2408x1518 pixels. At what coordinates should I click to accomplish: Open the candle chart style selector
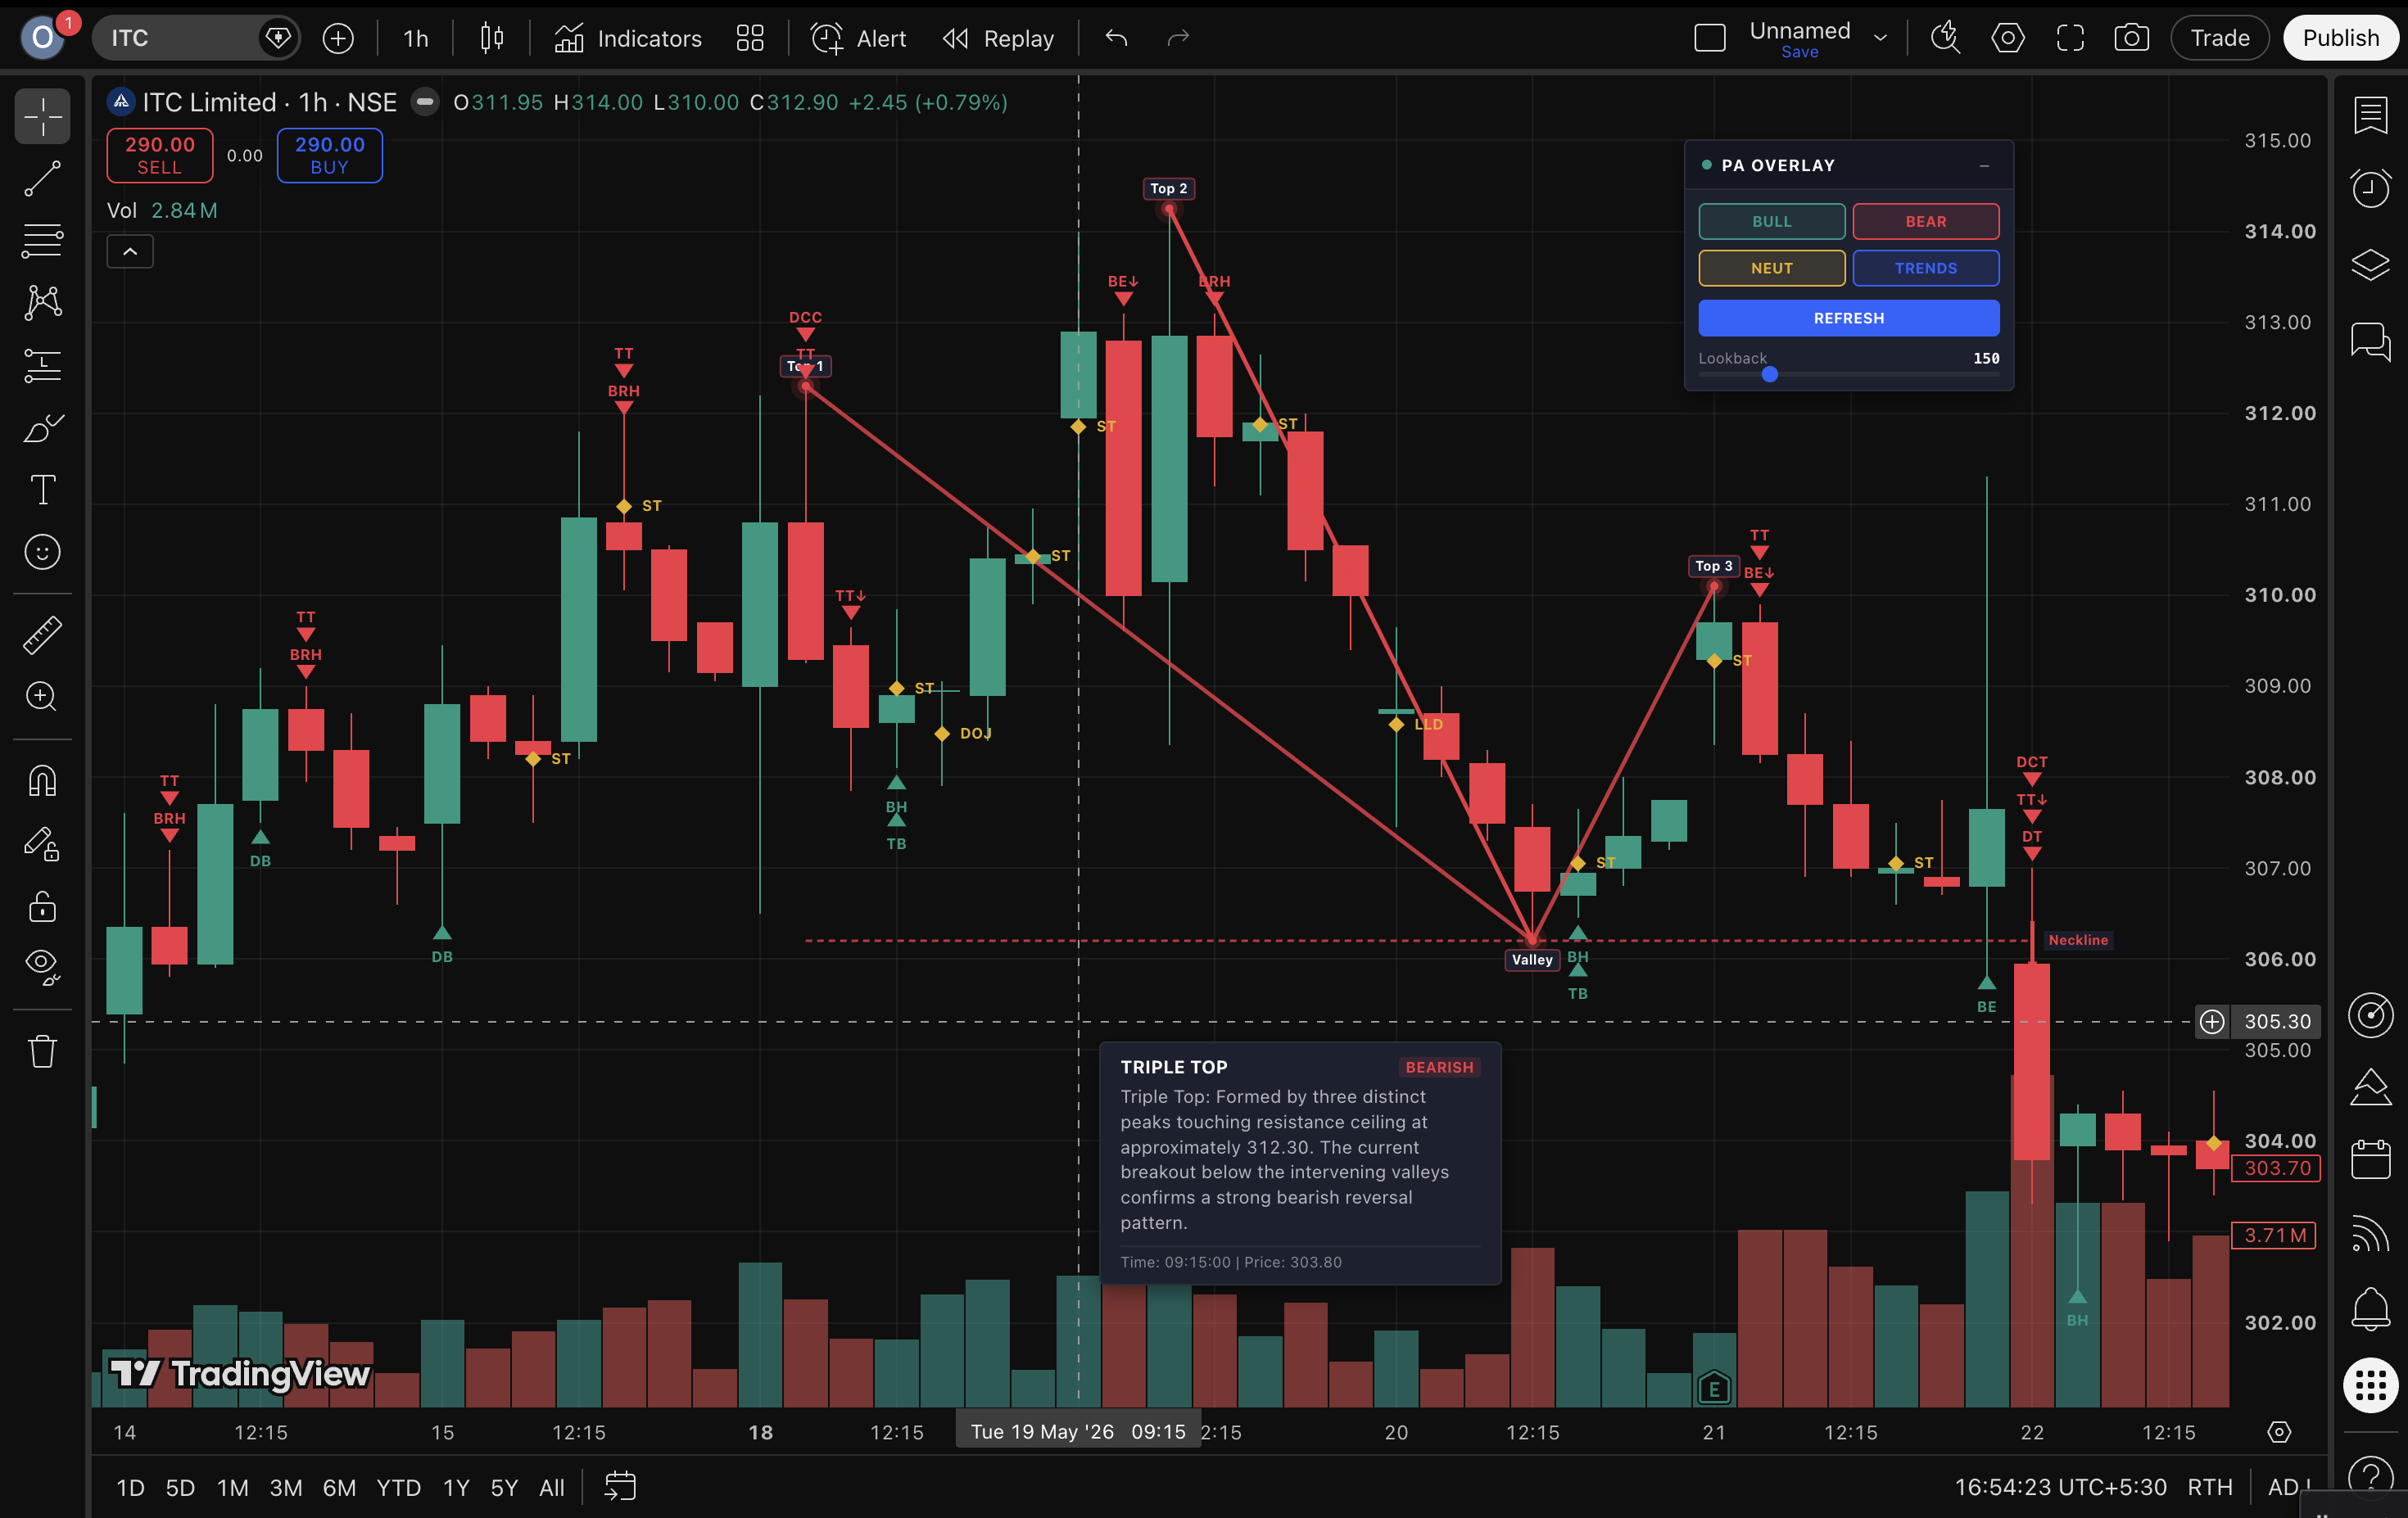click(491, 38)
